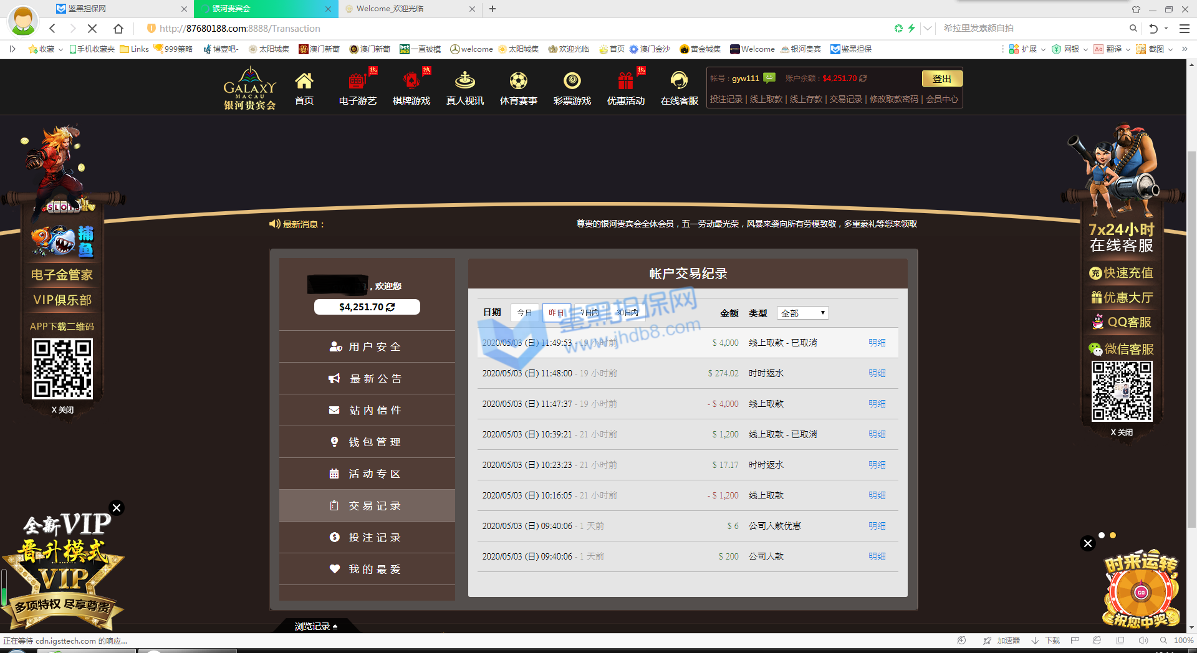Expand the 浏览记录 panel at bottom
This screenshot has width=1197, height=653.
click(x=316, y=626)
